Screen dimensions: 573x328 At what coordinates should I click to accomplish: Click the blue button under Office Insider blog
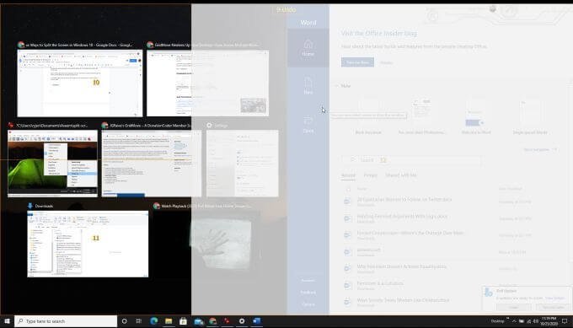(x=357, y=62)
